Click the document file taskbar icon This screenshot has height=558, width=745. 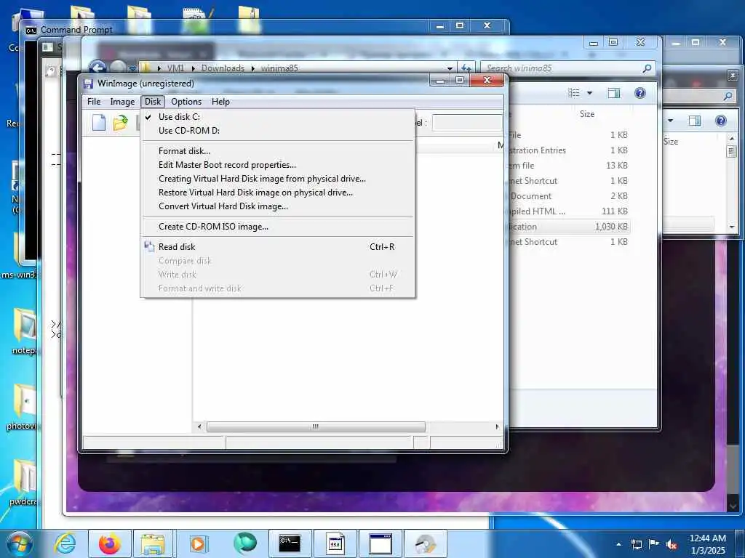(x=335, y=543)
